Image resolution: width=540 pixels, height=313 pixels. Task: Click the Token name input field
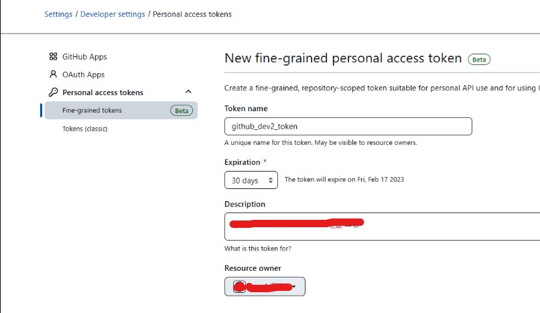[348, 127]
